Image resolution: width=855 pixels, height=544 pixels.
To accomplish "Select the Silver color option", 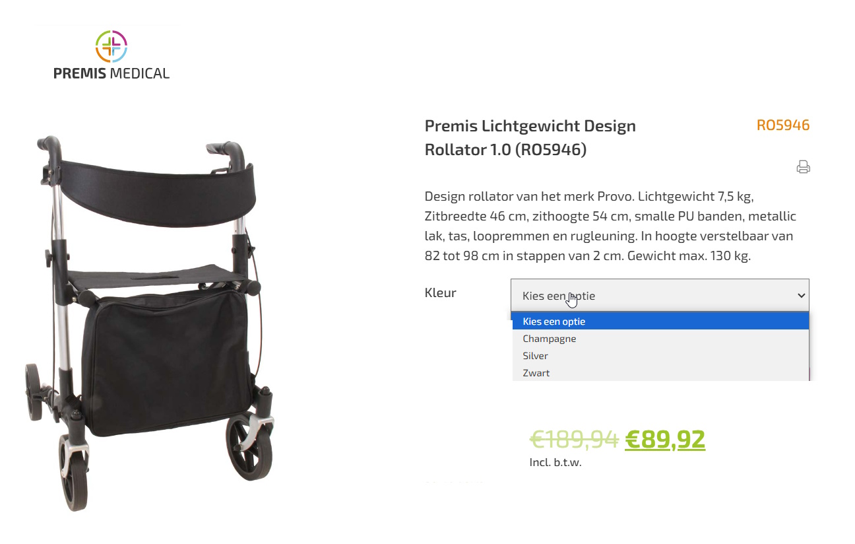I will coord(536,356).
